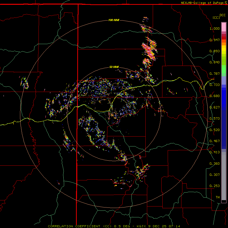Click the 0.253 legend value
This screenshot has height=228, width=228.
tap(215, 186)
